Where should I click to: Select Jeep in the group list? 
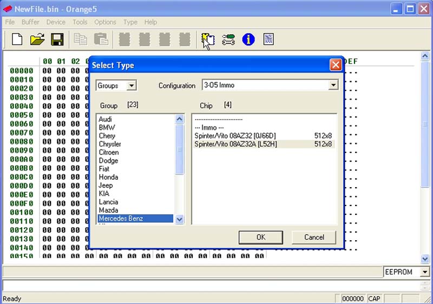tap(135, 186)
